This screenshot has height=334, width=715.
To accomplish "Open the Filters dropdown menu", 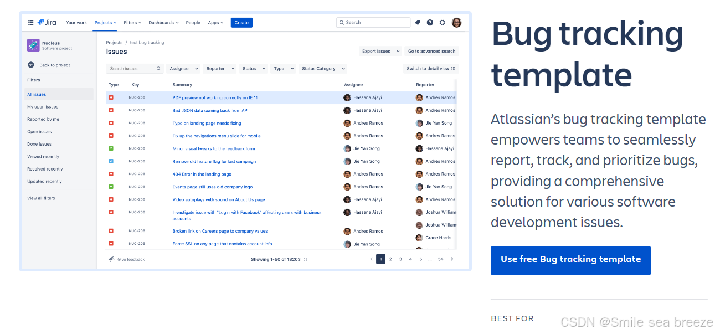I will 132,23.
